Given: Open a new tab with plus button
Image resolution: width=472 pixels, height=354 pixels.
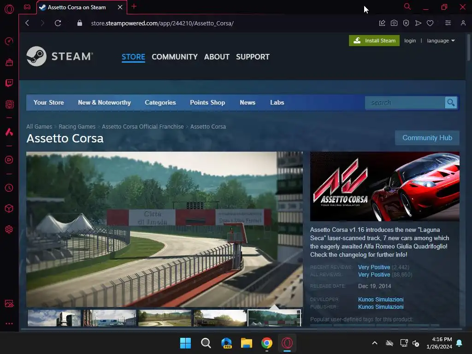Looking at the screenshot, I should click(134, 6).
